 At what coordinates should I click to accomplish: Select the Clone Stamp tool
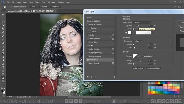[3, 43]
